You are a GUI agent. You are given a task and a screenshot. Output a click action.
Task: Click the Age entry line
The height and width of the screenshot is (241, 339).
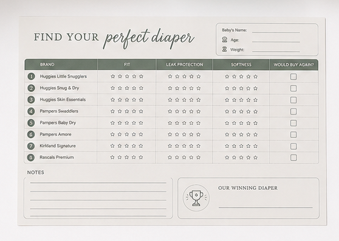coord(276,42)
